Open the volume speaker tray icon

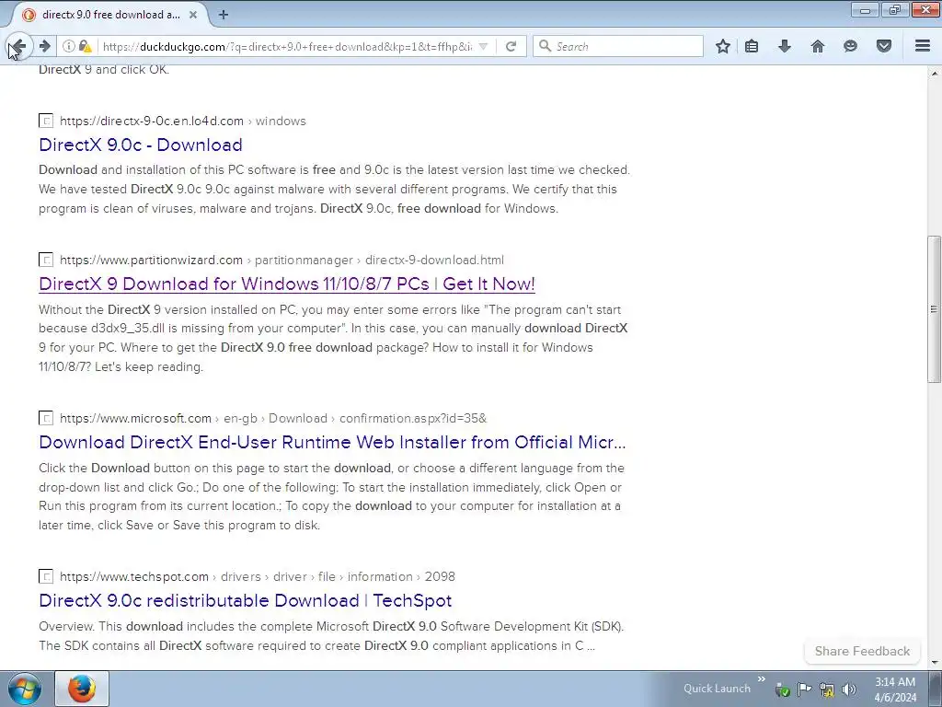848,689
